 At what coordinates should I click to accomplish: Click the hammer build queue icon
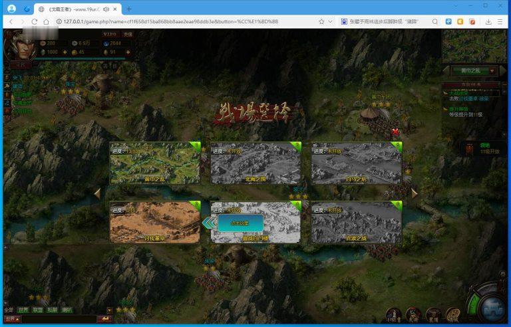(7, 86)
